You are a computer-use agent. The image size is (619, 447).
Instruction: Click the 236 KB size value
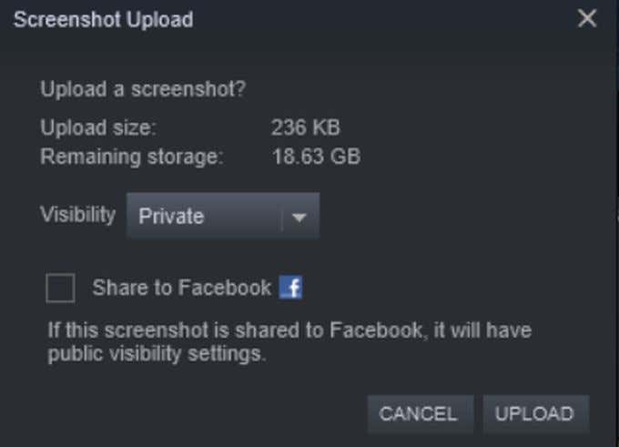click(x=305, y=127)
